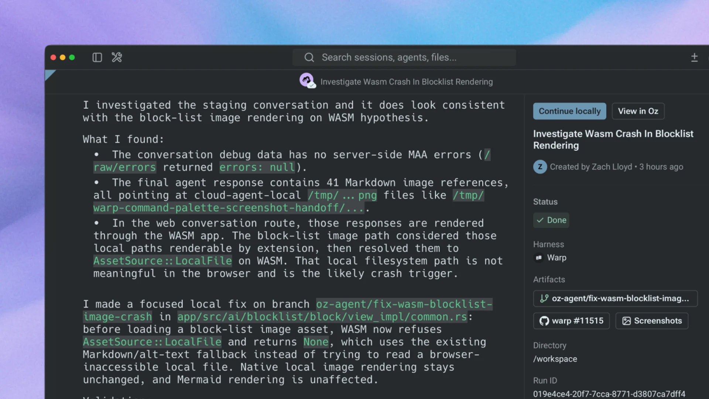Minimize window using yellow button
Image resolution: width=709 pixels, height=399 pixels.
click(62, 57)
